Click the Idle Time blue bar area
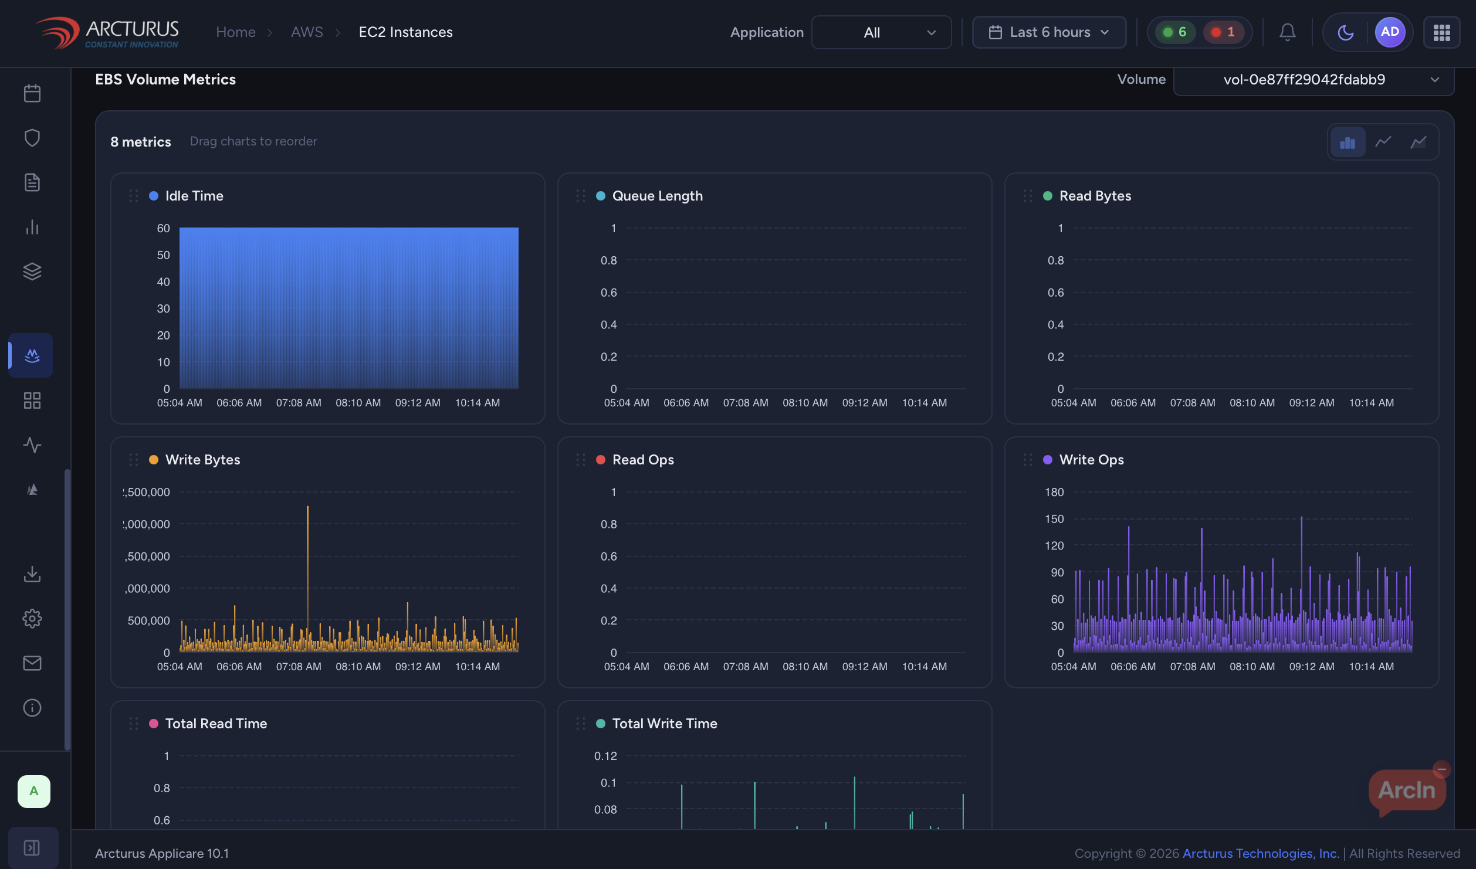This screenshot has height=869, width=1476. 349,308
